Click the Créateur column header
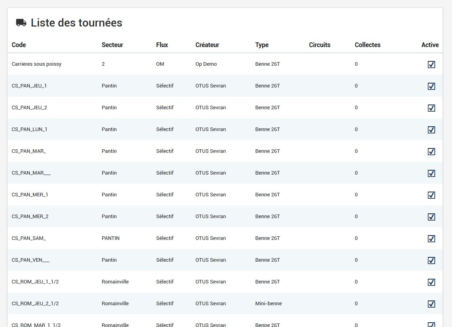Image resolution: width=452 pixels, height=327 pixels. (x=207, y=45)
